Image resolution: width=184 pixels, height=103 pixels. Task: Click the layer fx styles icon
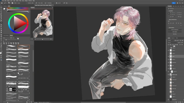click(x=174, y=102)
